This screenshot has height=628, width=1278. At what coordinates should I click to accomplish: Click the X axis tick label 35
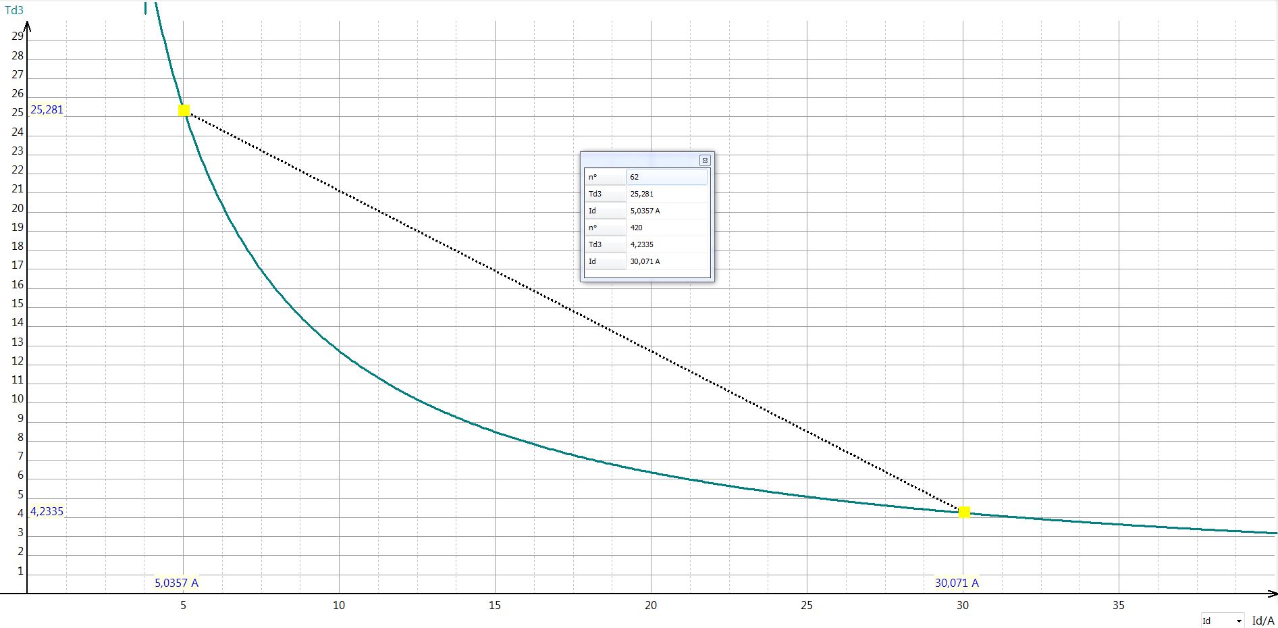(1119, 605)
